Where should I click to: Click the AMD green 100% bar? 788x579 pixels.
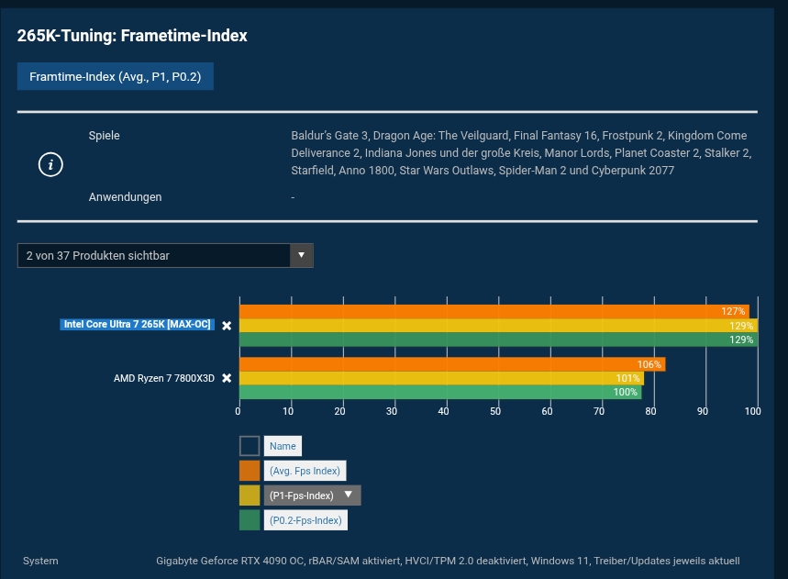pyautogui.click(x=440, y=392)
